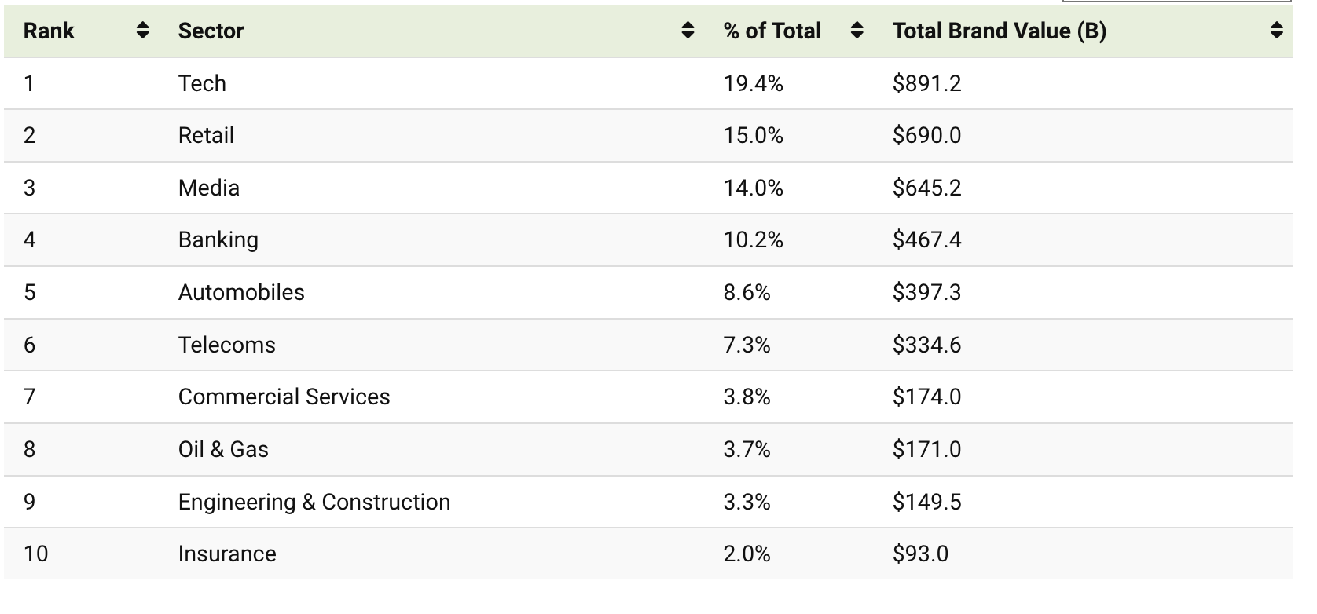Click the Insurance sector cell

click(227, 554)
